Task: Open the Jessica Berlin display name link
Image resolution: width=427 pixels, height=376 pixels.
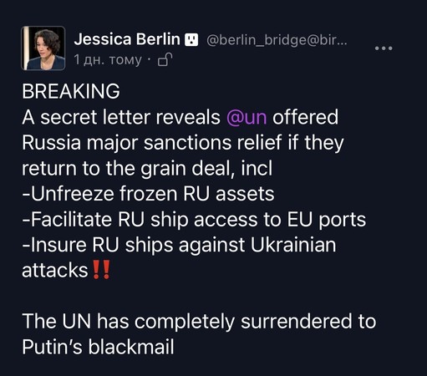Action: pyautogui.click(x=127, y=39)
